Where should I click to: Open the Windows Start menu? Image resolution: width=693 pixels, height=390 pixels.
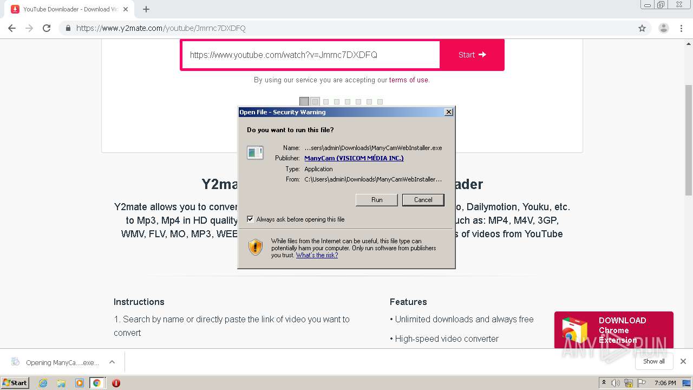tap(15, 382)
